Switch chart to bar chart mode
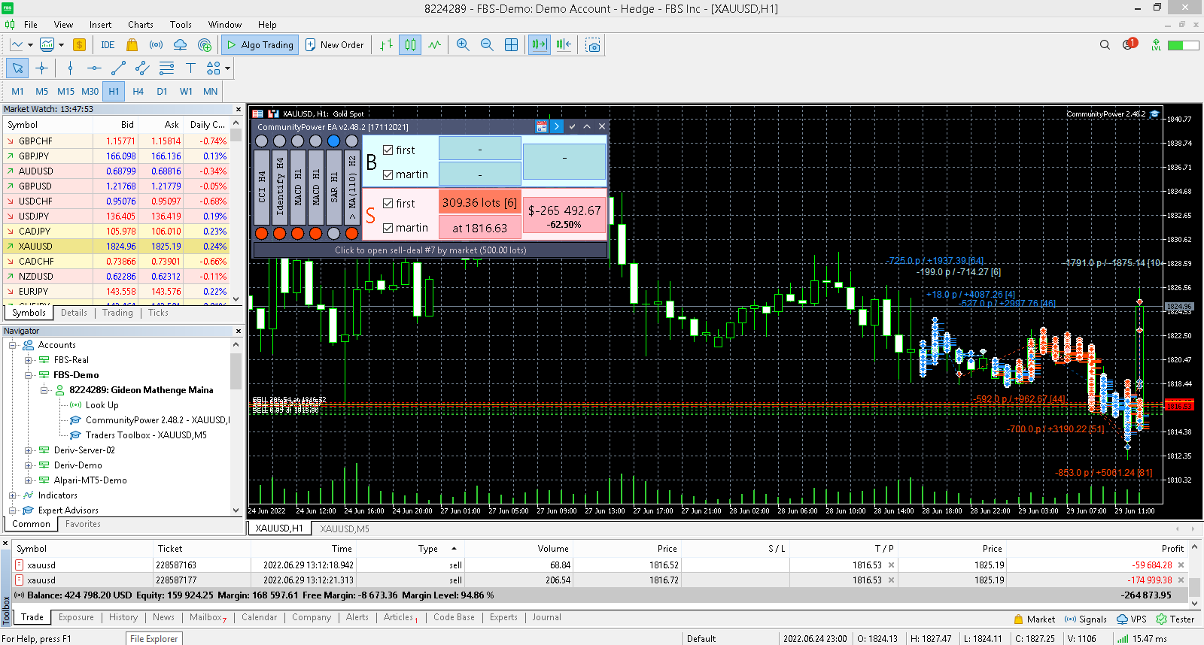1204x645 pixels. click(386, 45)
